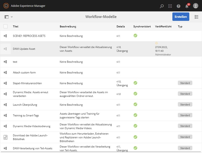
Task: Click synchronized checkmark of Stapel-Miniaturansichten
Action: [135, 83]
